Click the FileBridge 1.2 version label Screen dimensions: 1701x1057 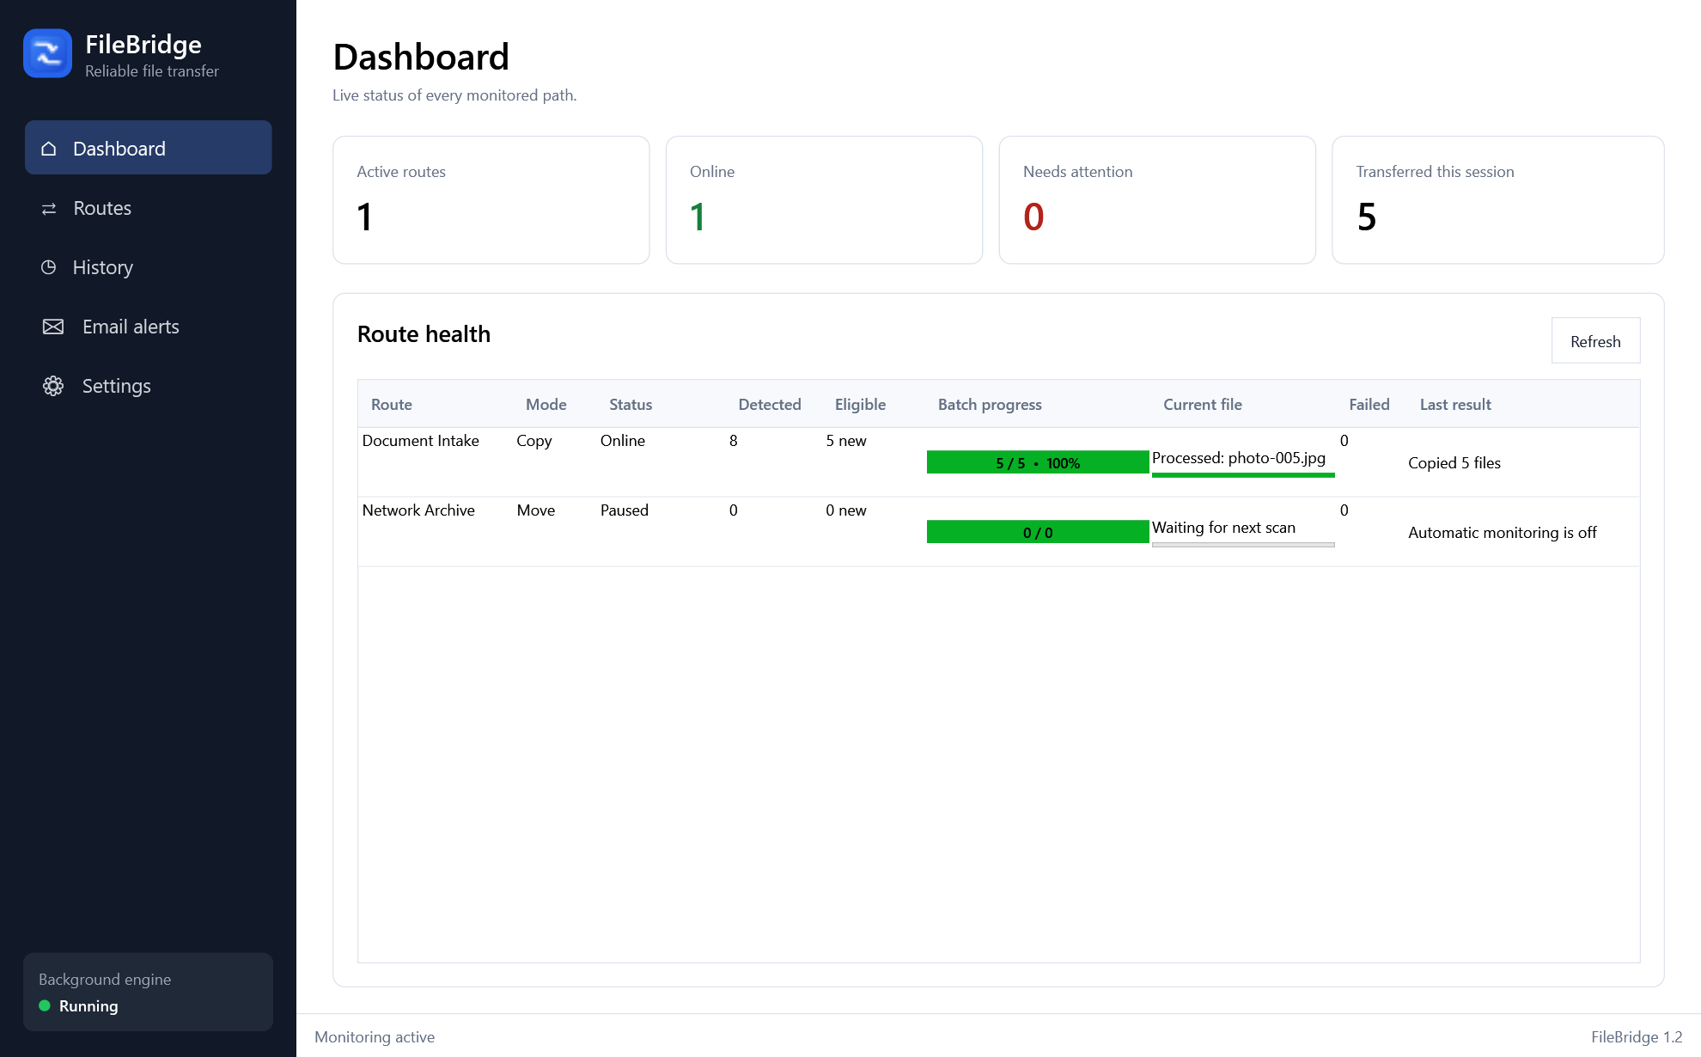coord(1637,1037)
